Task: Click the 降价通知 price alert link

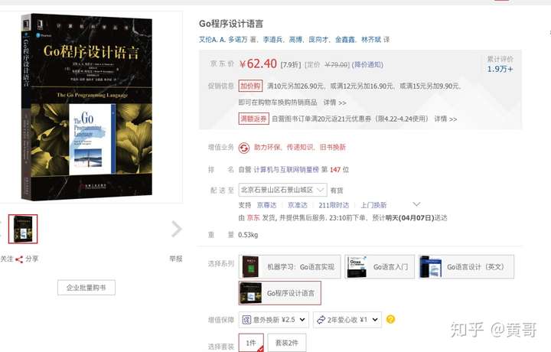Action: tap(367, 64)
